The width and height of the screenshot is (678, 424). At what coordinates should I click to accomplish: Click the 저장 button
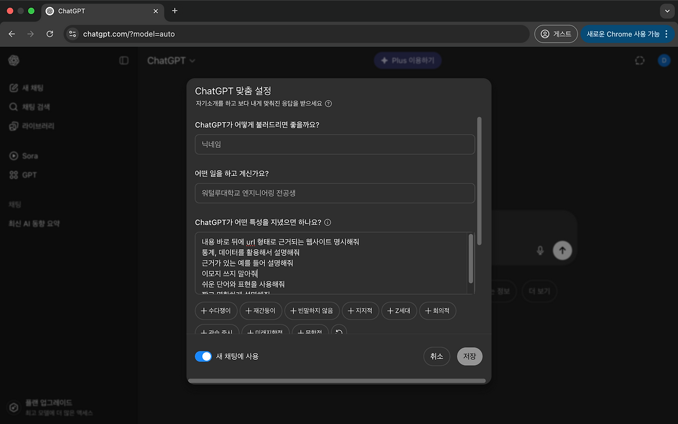[x=470, y=357]
